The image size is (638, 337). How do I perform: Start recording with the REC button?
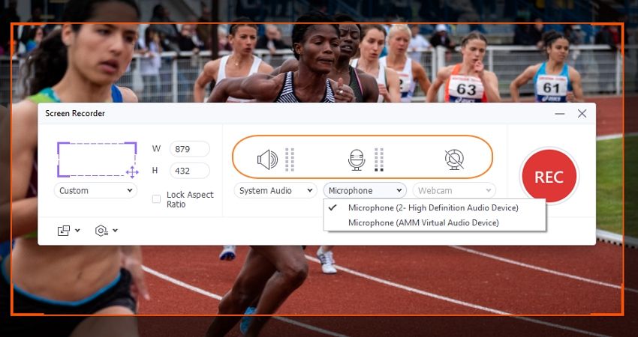[x=549, y=176]
